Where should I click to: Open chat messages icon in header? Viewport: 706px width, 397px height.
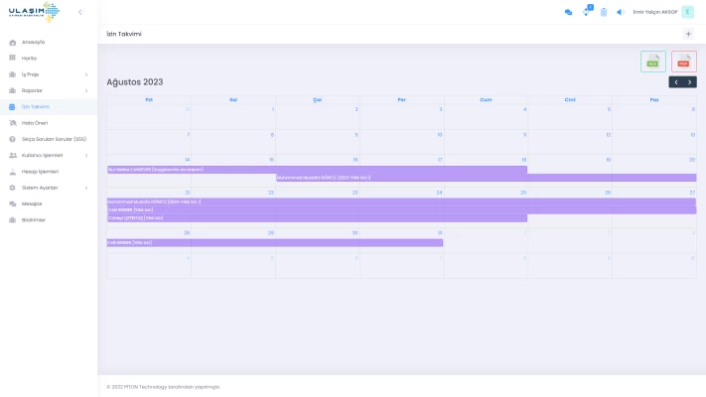(568, 12)
